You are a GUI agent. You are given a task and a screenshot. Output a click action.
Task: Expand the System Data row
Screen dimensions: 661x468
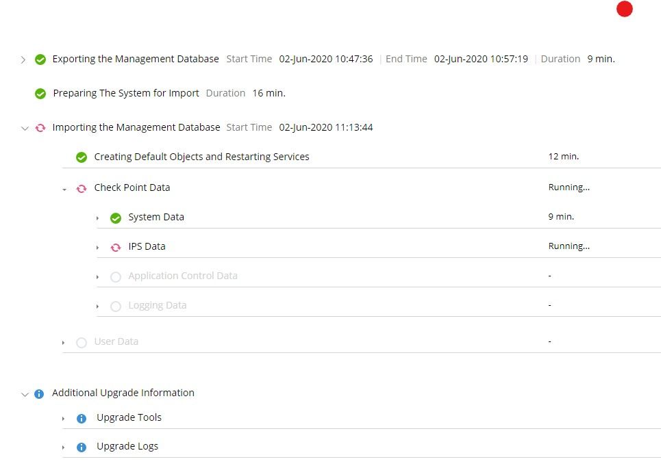click(x=97, y=218)
